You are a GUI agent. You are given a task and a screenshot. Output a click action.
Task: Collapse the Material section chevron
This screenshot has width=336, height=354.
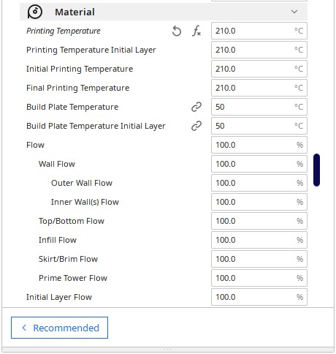(294, 12)
